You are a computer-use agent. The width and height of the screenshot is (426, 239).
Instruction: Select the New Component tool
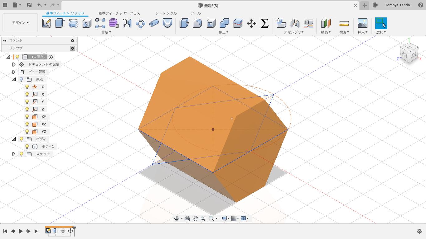(281, 23)
